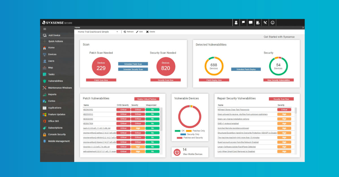Screen dimensions: 339x177
Task: Click the flag icon in top bar
Action: tap(243, 23)
